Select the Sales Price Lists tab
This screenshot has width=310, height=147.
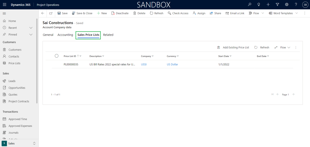(88, 35)
